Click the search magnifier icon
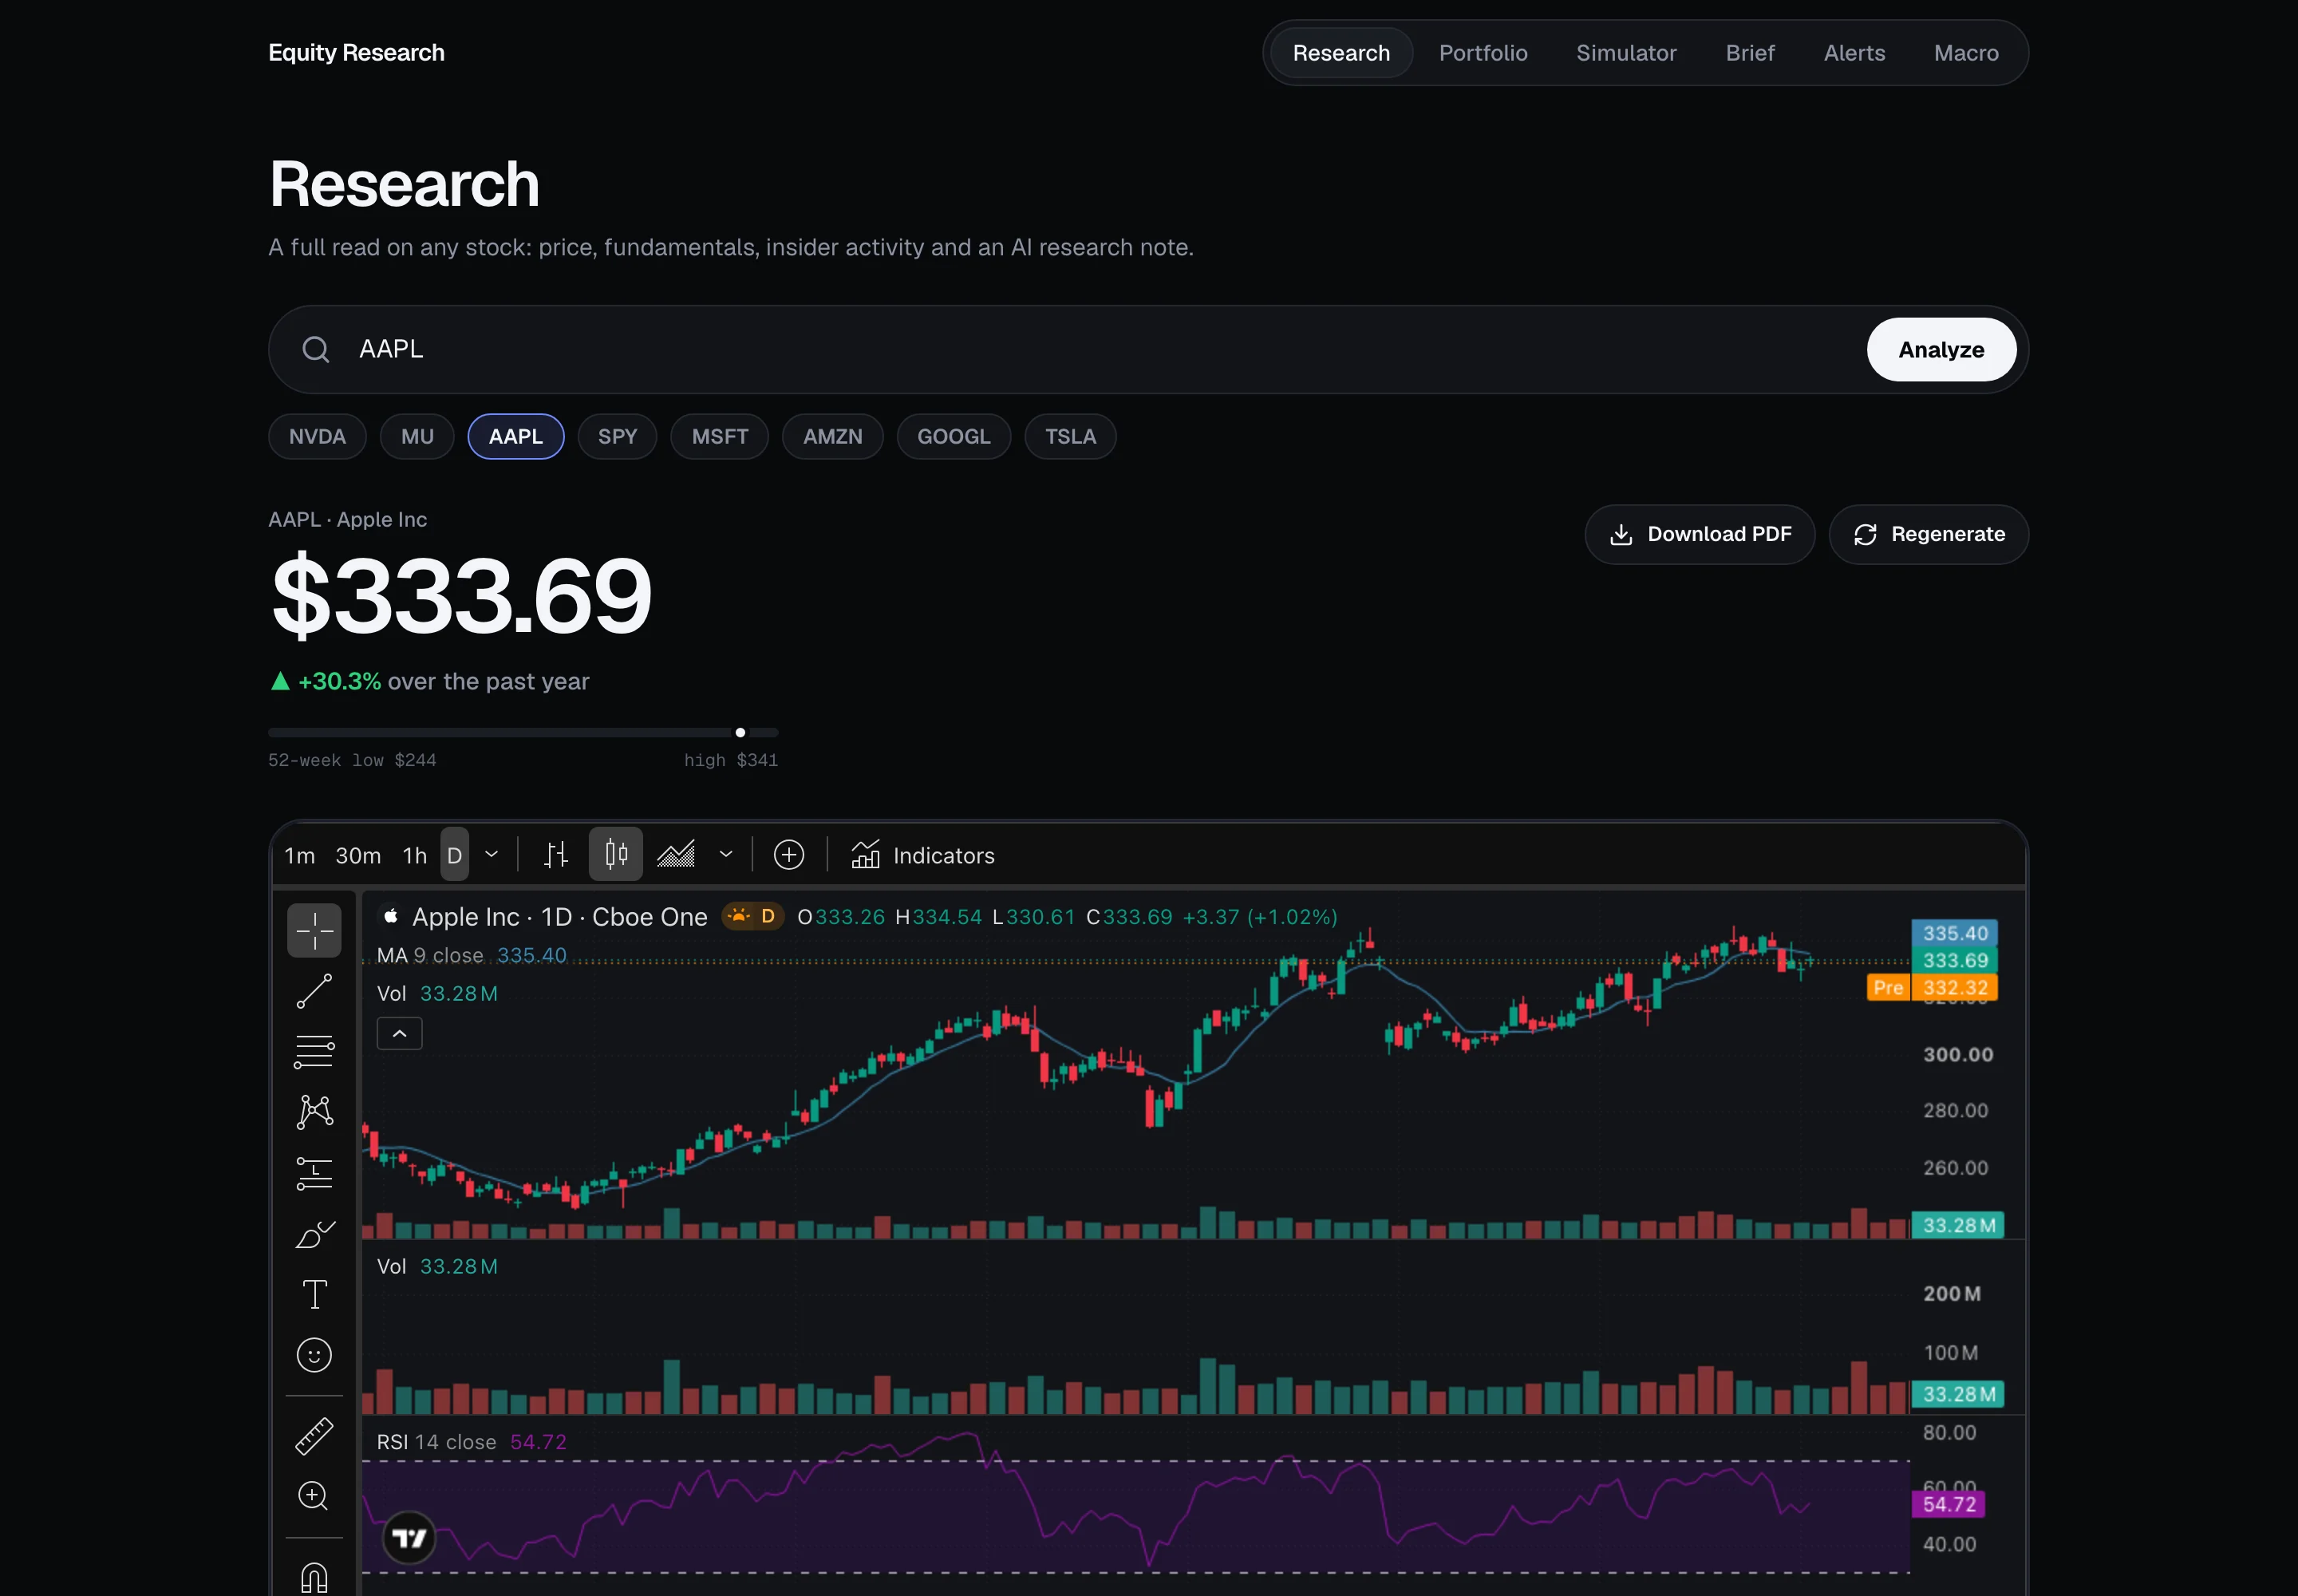Viewport: 2298px width, 1596px height. 316,349
